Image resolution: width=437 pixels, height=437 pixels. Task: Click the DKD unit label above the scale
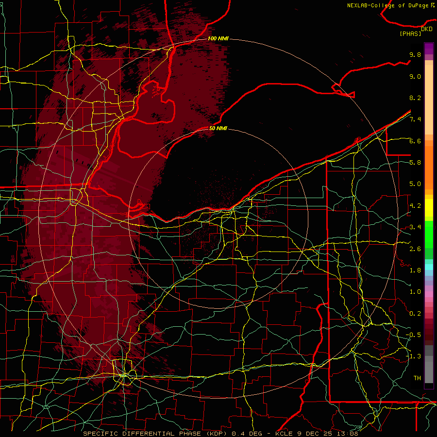pos(427,29)
